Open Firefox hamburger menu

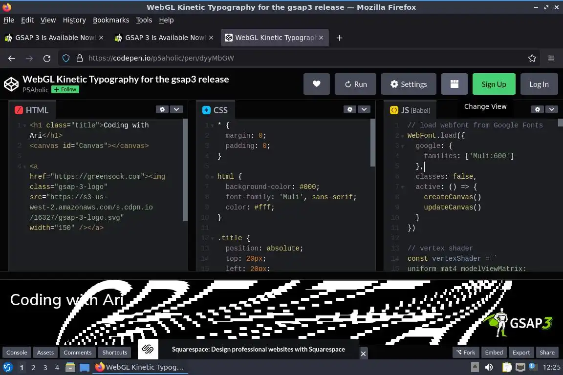(x=551, y=58)
